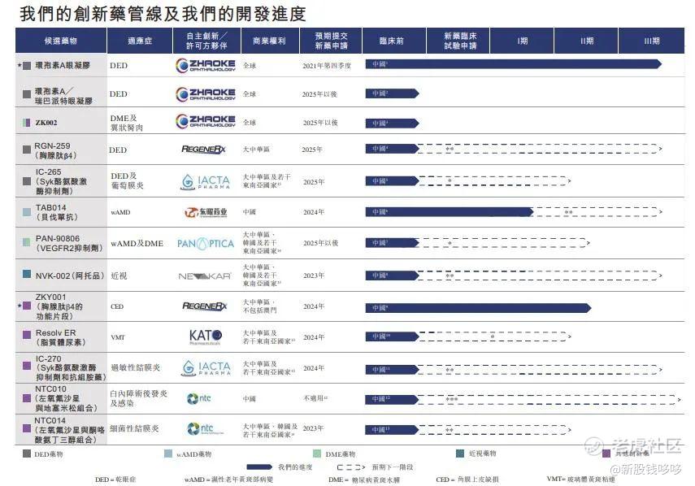Click the 細菌性結膜炎 indication cell
The height and width of the screenshot is (486, 695).
point(134,428)
